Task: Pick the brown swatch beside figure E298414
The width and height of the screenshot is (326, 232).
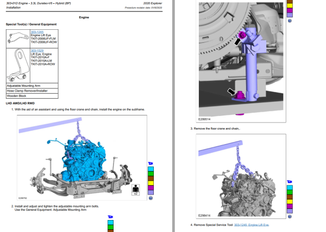Action: [290, 197]
